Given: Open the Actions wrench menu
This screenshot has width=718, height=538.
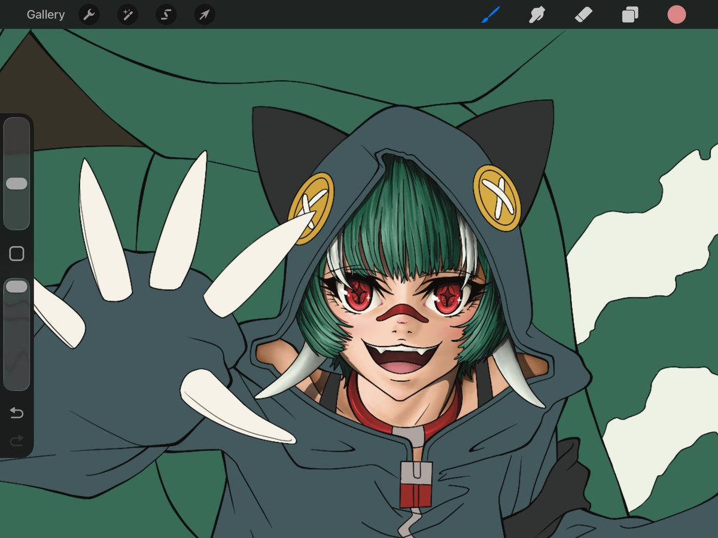Looking at the screenshot, I should (x=89, y=15).
